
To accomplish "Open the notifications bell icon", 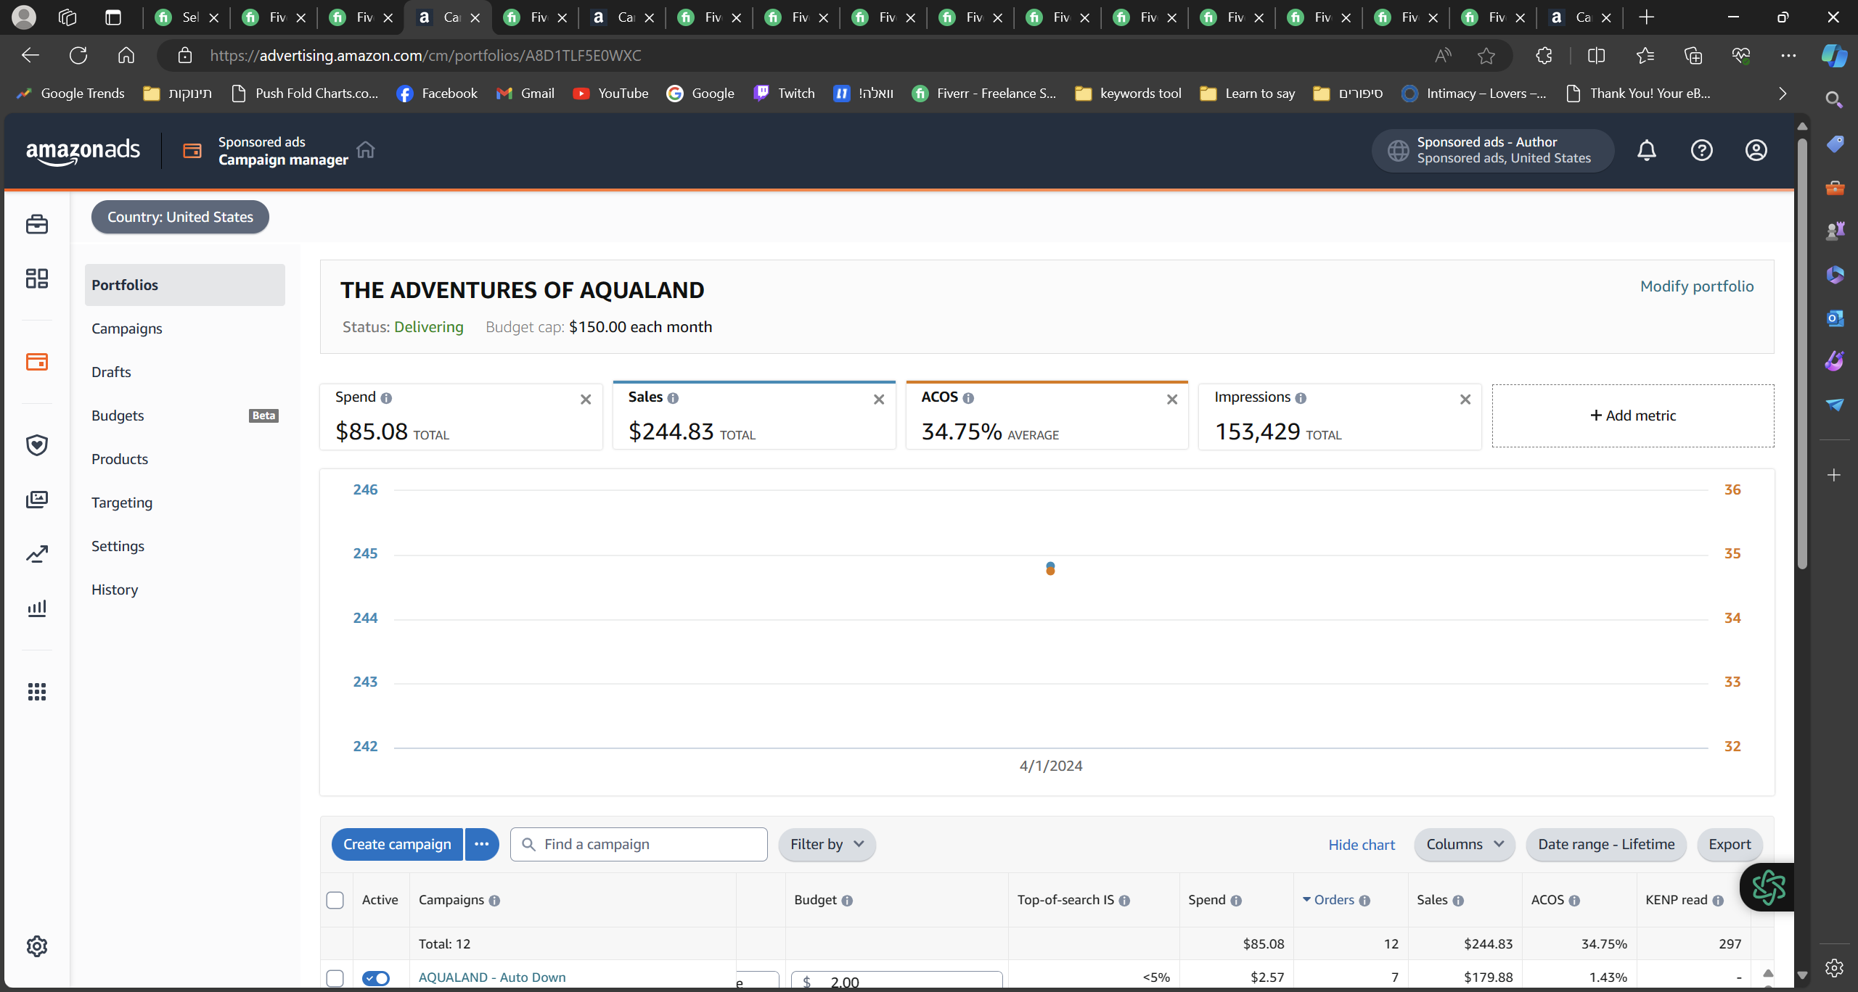I will (x=1647, y=150).
